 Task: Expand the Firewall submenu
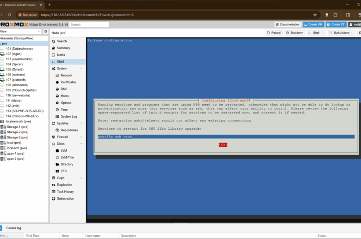81,137
